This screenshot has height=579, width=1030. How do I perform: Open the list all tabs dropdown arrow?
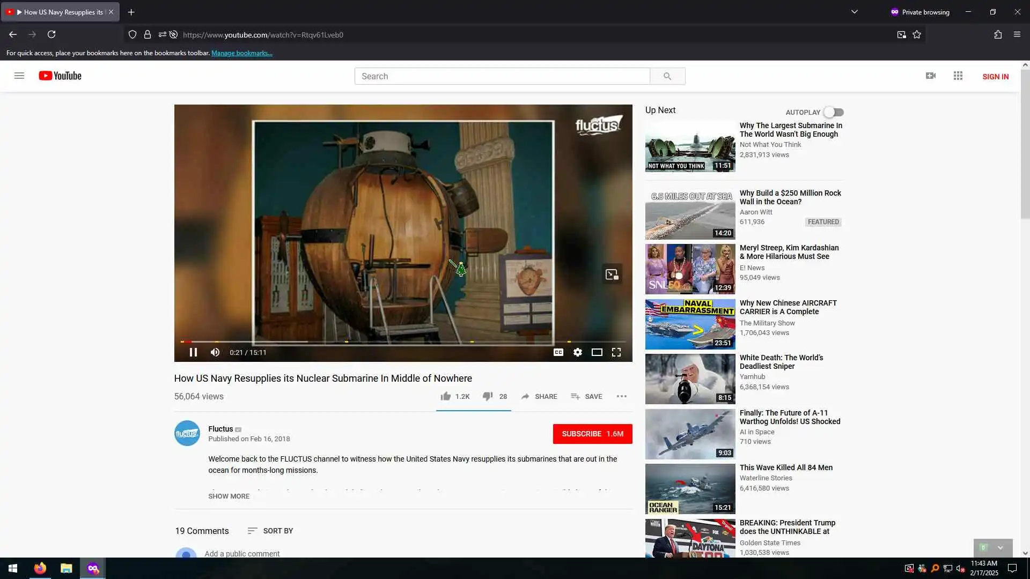point(854,12)
